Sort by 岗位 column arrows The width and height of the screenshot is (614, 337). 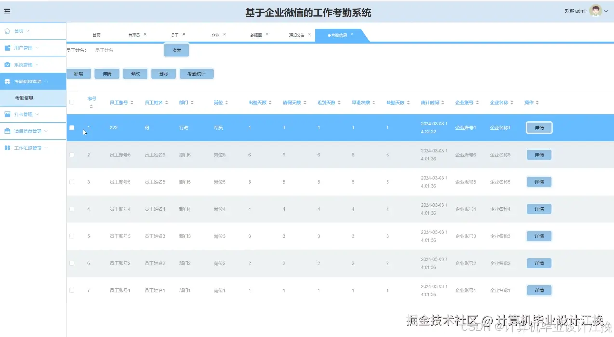227,103
